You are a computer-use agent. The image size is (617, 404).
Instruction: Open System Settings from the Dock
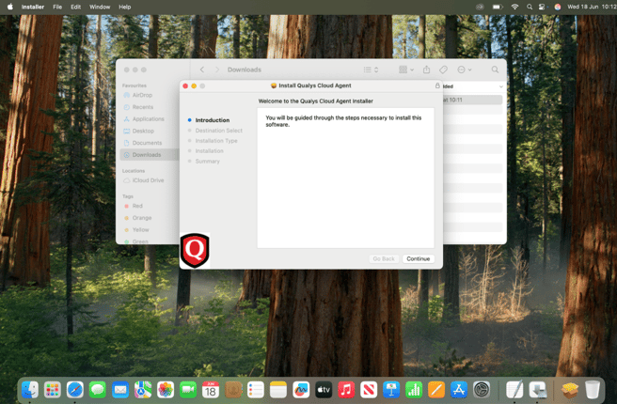(x=482, y=390)
